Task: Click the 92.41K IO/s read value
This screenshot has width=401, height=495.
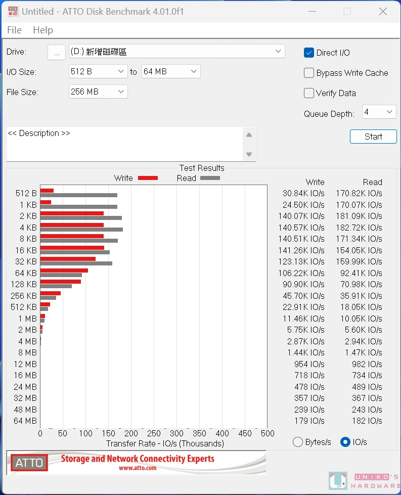Action: point(361,273)
